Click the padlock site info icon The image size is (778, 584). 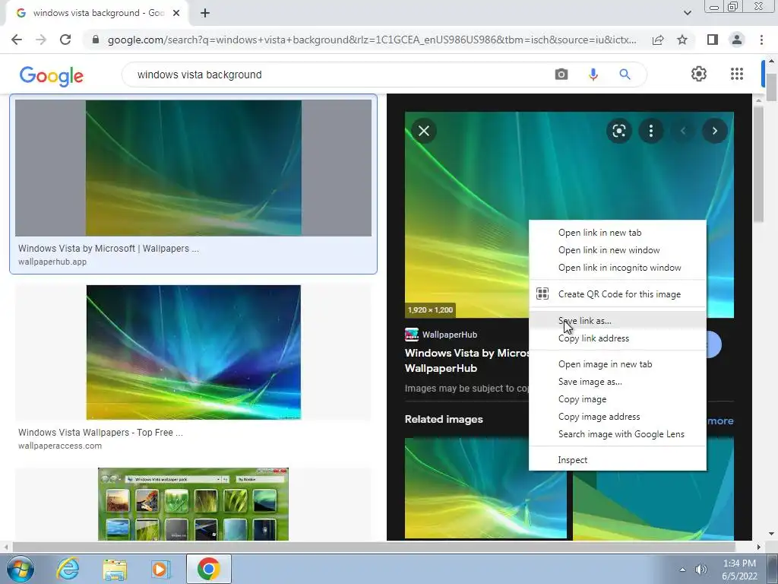pos(96,40)
